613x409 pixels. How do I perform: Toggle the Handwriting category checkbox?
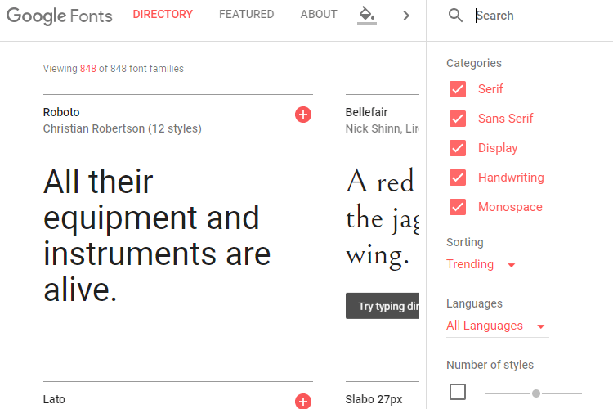coord(458,178)
